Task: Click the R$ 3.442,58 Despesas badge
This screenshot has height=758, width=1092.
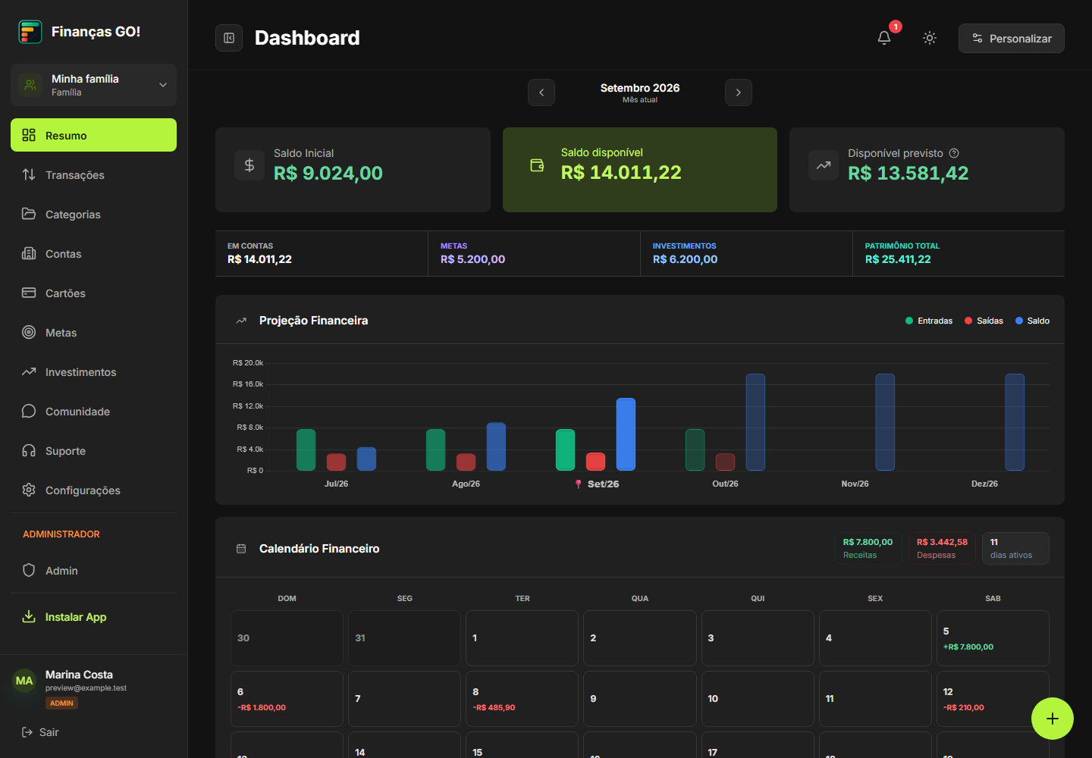Action: click(942, 548)
